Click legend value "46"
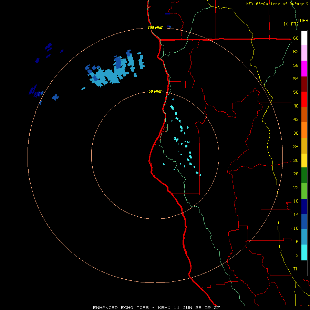 tap(296, 106)
